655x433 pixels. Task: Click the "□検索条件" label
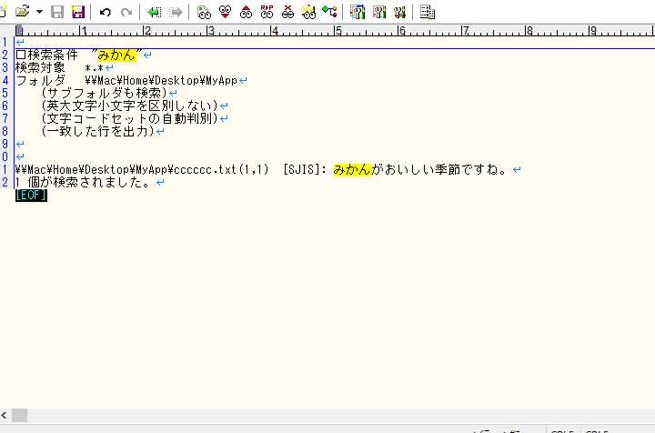coord(46,55)
